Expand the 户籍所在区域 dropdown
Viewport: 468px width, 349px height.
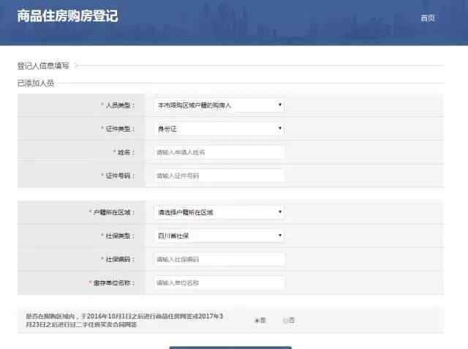coord(219,212)
